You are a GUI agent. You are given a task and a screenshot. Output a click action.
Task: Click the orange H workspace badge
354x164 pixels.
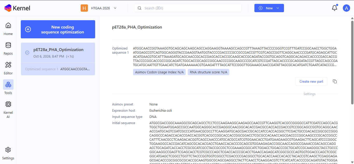click(x=84, y=8)
